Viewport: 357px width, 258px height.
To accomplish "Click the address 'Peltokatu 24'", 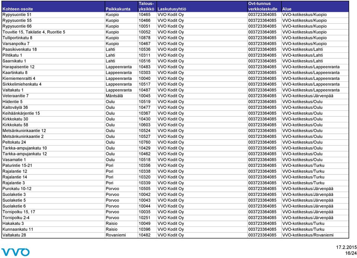I will pyautogui.click(x=14, y=142).
